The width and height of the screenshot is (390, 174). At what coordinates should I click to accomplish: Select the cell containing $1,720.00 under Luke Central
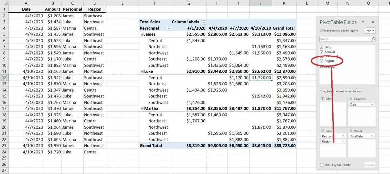tap(261, 78)
